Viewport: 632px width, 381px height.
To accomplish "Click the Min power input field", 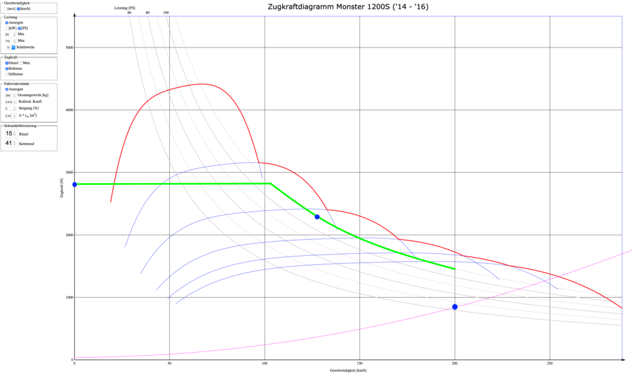I will (10, 35).
